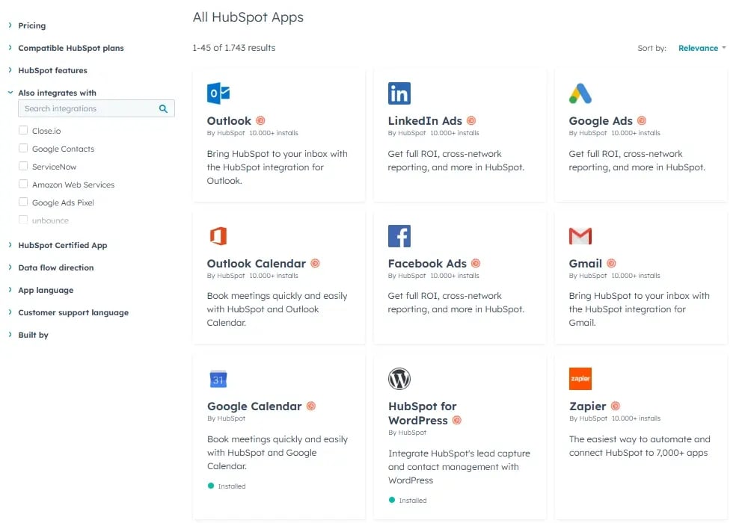Viewport: 748px width, 523px height.
Task: Click Gmail's 'Bring HubSpot to your inbox' description
Action: point(639,309)
